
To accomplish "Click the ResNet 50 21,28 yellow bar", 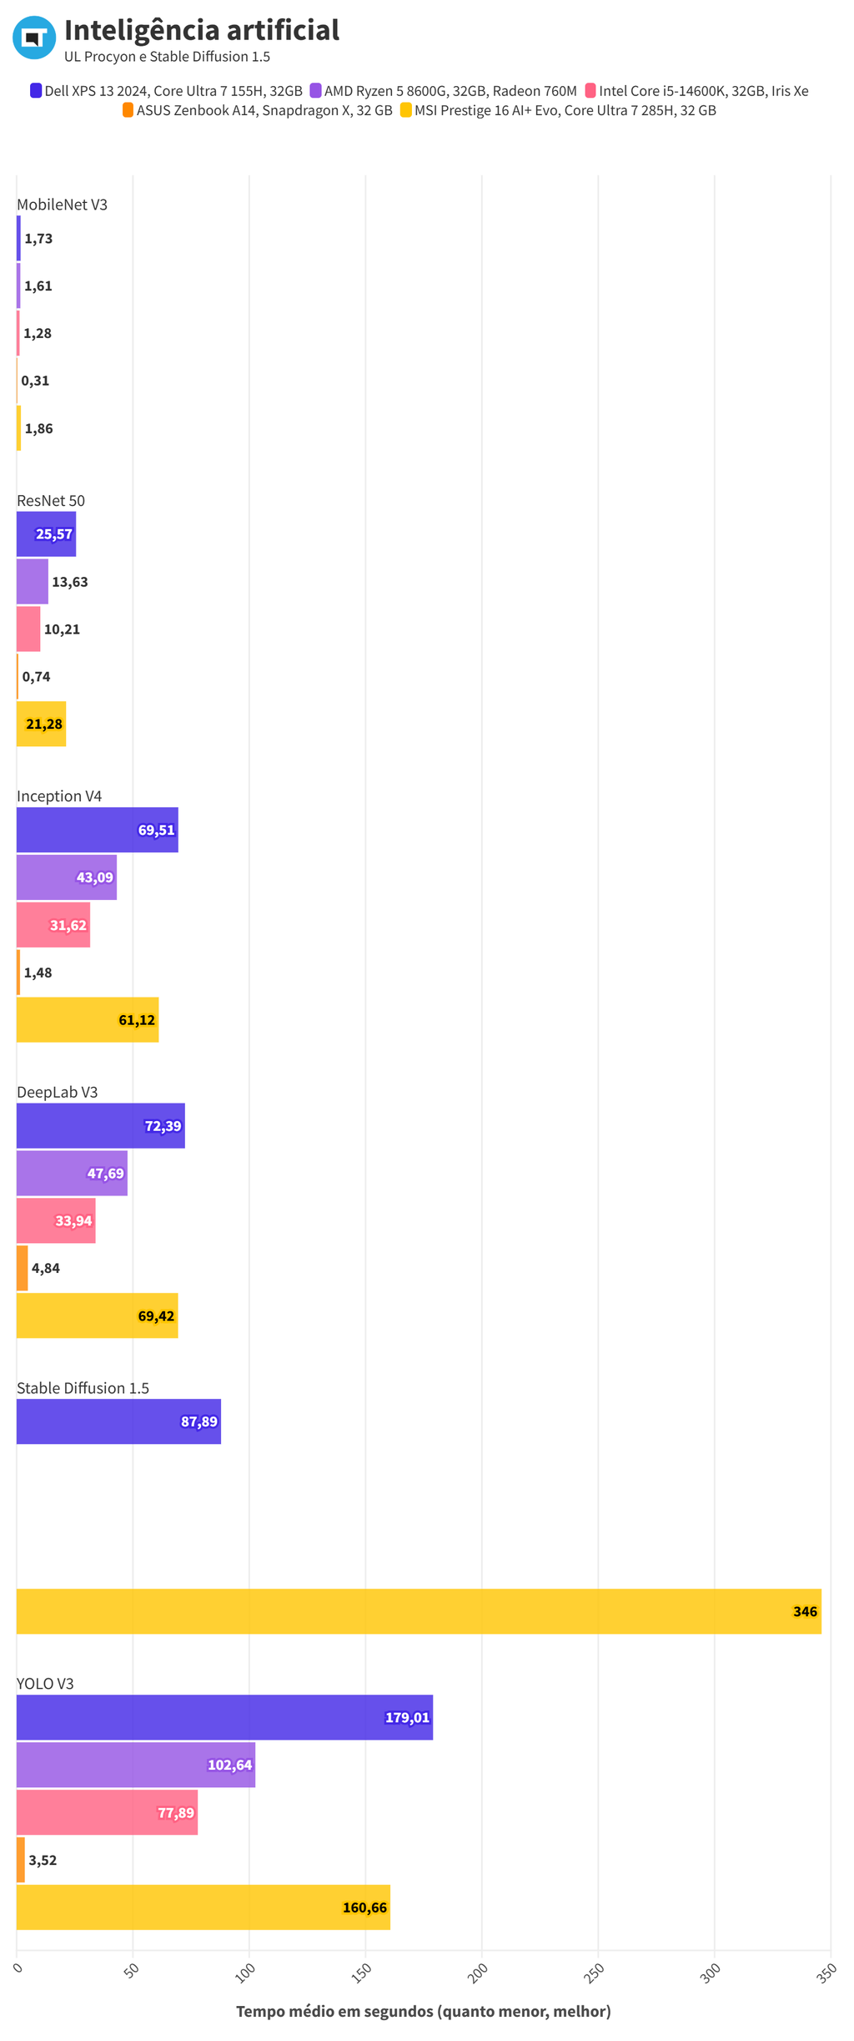I will (x=41, y=724).
